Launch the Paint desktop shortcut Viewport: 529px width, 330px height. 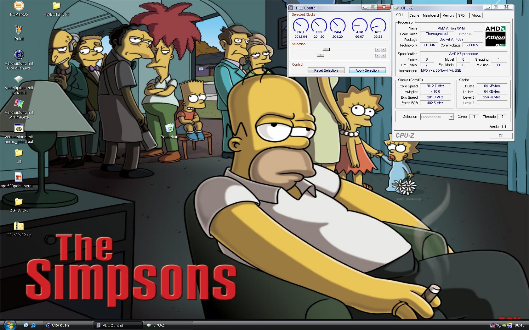coord(19,30)
